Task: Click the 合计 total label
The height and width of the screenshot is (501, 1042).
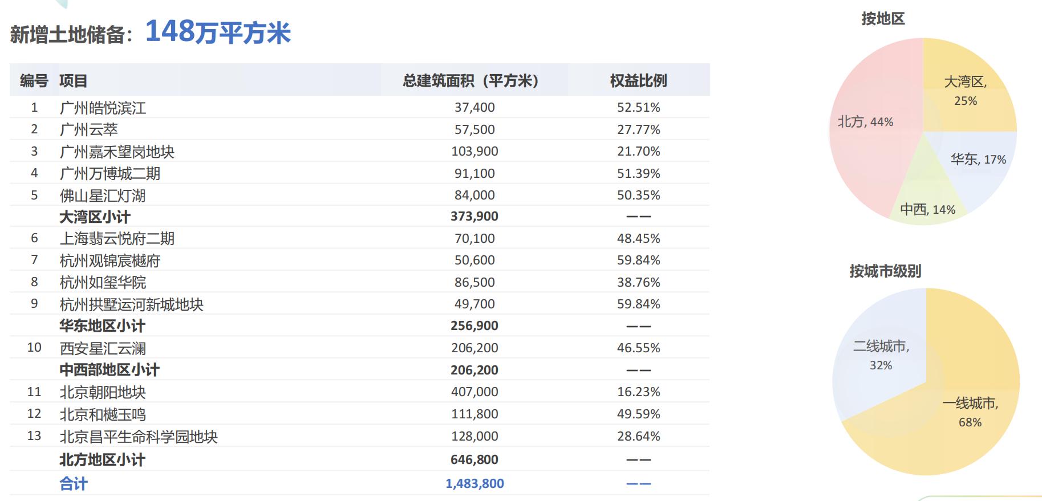Action: (74, 484)
